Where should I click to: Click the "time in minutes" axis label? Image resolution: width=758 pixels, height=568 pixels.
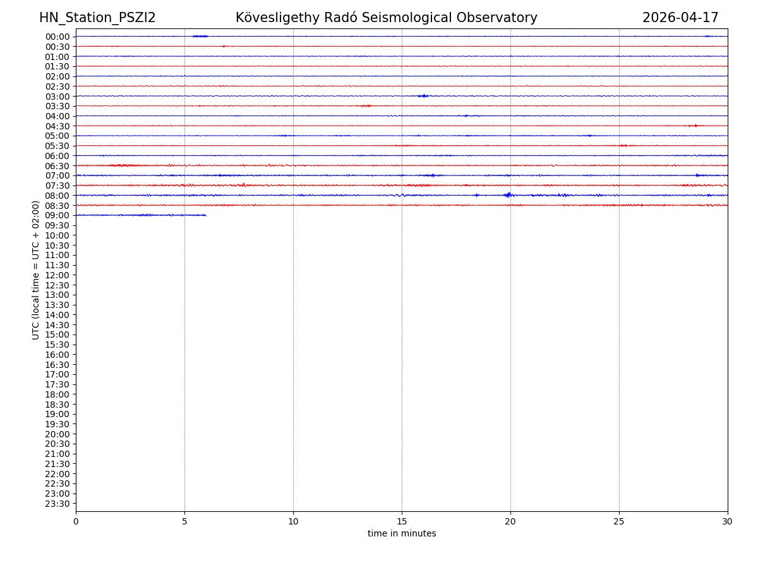(x=402, y=534)
